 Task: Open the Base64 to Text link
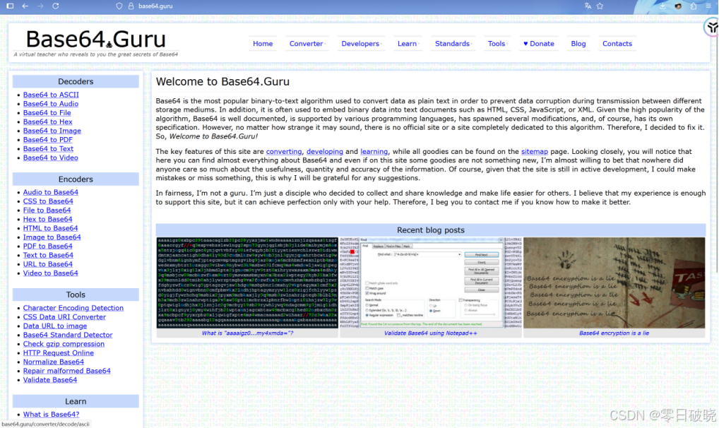[48, 148]
